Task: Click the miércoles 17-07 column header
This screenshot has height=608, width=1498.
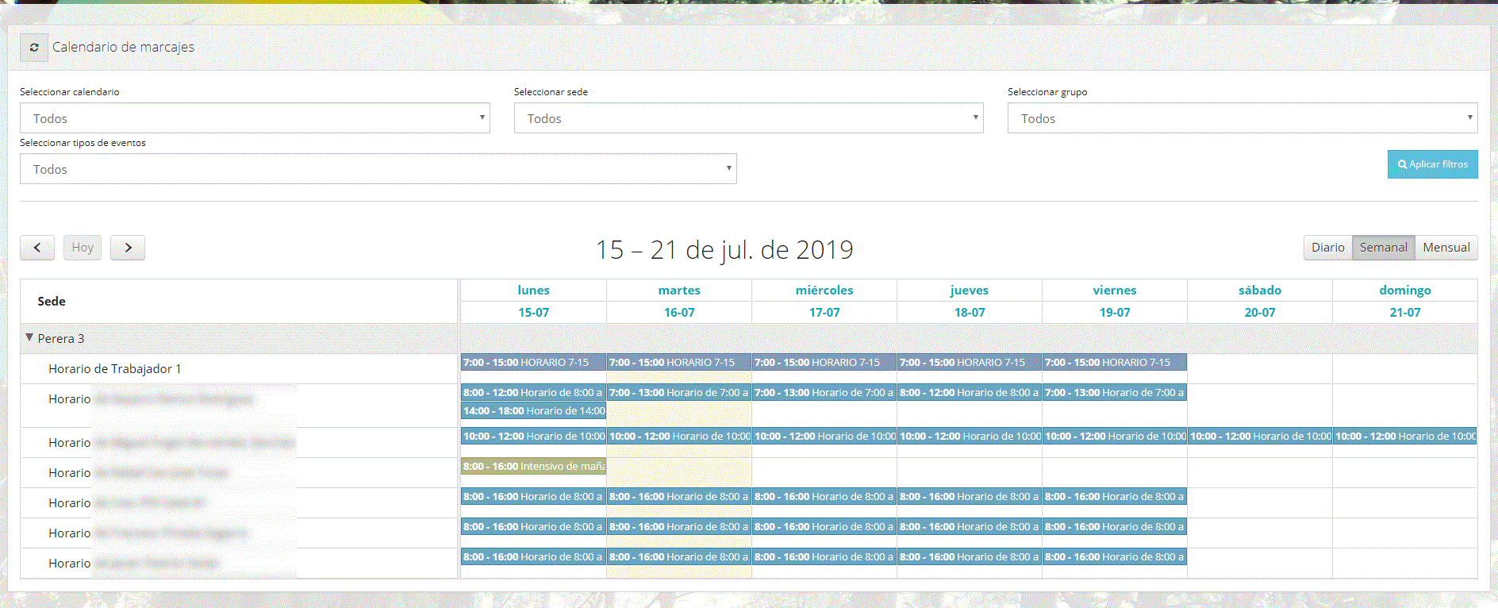Action: [824, 301]
